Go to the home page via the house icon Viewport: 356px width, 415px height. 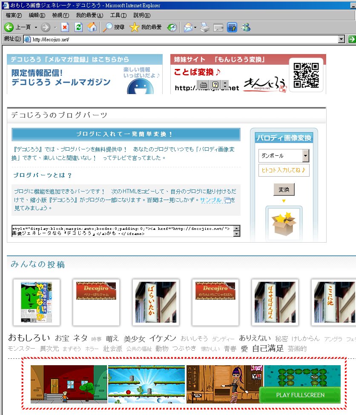[x=92, y=27]
